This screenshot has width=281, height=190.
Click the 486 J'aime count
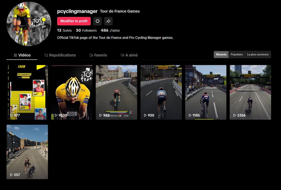click(110, 30)
